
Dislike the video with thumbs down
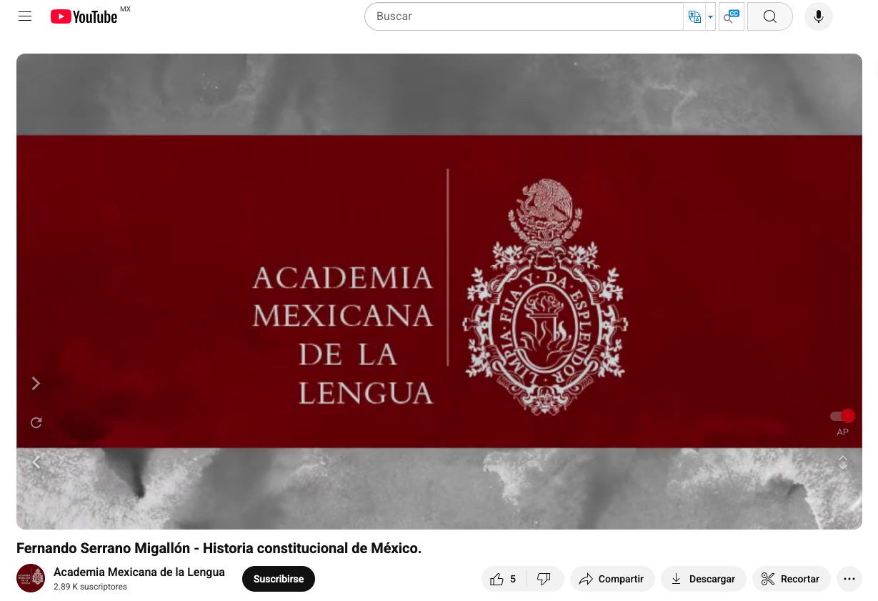[545, 579]
